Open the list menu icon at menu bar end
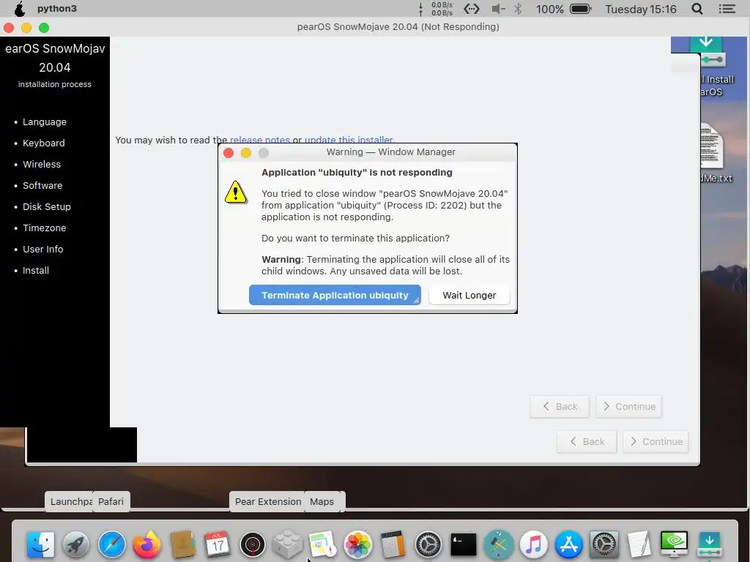 [x=727, y=9]
